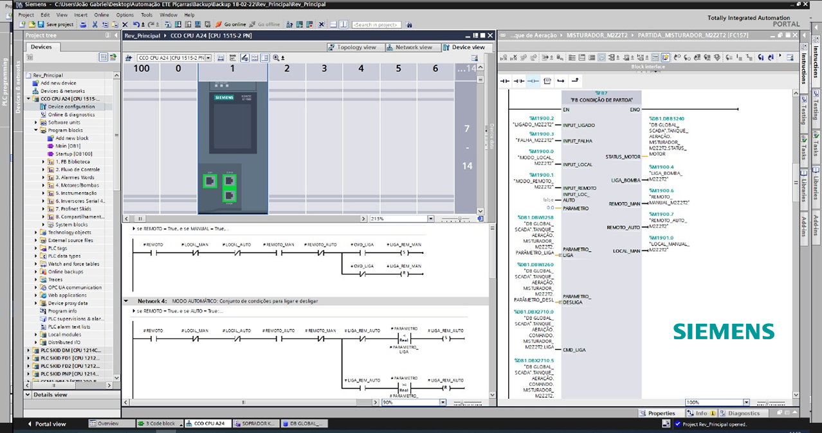Open the Instructions side tab
822x433 pixels.
pos(804,68)
